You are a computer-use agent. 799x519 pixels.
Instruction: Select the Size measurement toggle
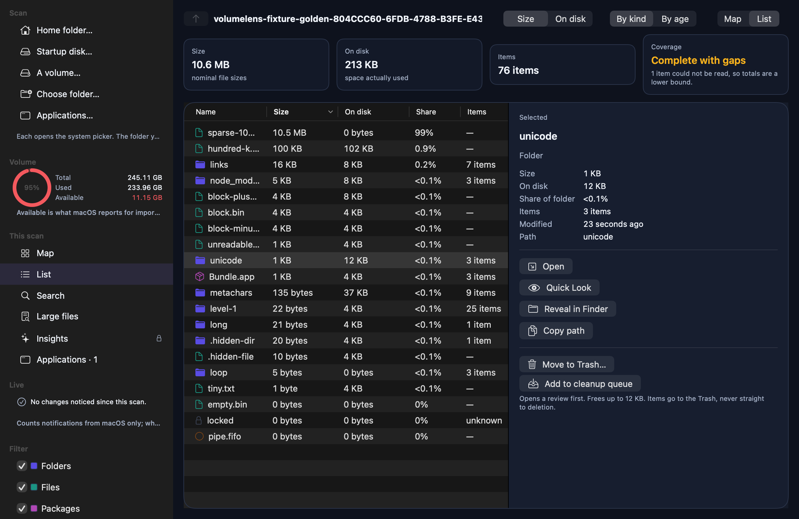[x=525, y=19]
